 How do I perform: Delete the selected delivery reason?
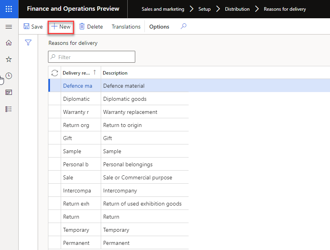click(91, 27)
